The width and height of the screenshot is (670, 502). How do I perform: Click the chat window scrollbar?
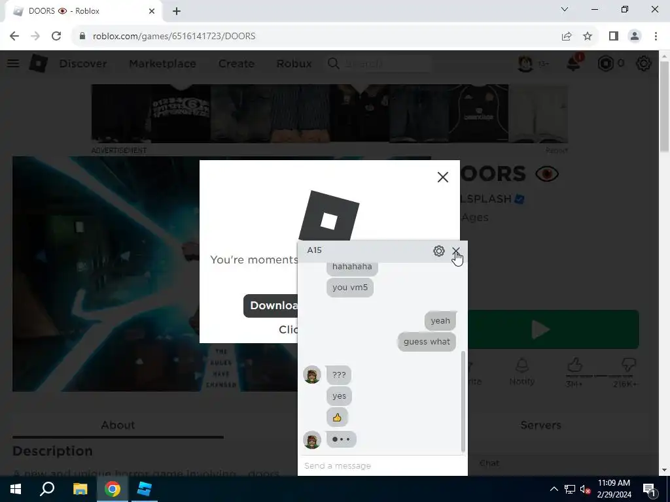point(463,401)
